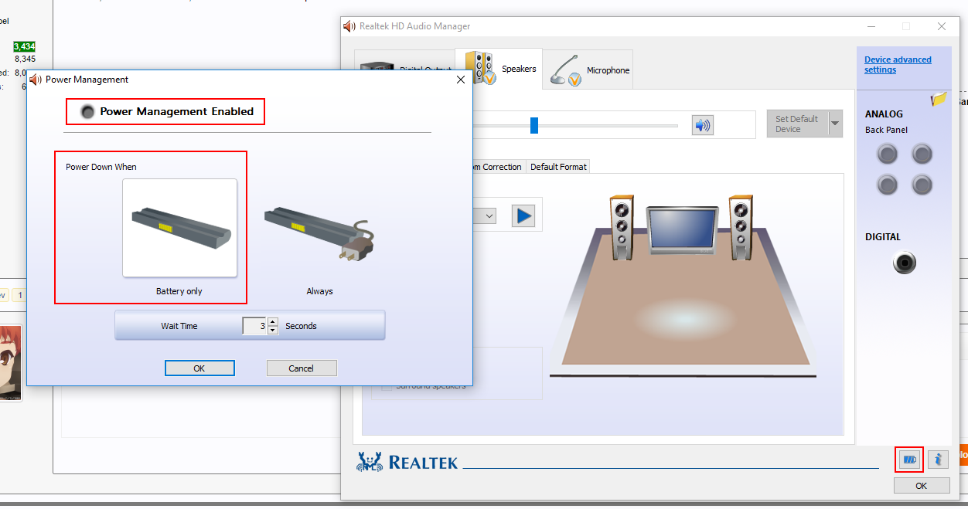Confirm the Power Management dialog with OK

199,368
